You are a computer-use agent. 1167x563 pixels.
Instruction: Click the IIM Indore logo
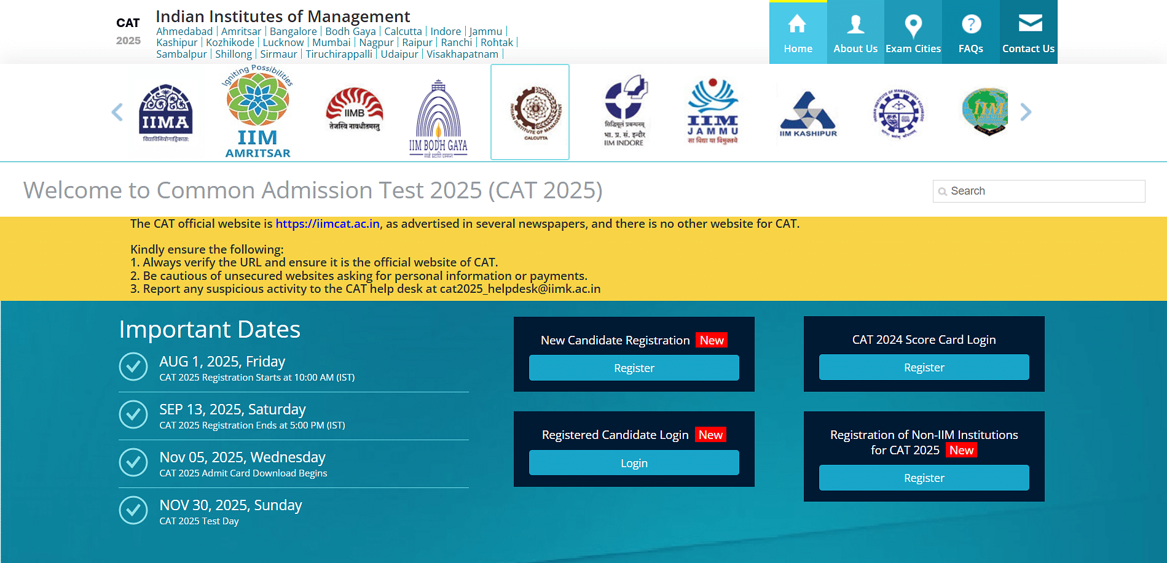point(624,111)
